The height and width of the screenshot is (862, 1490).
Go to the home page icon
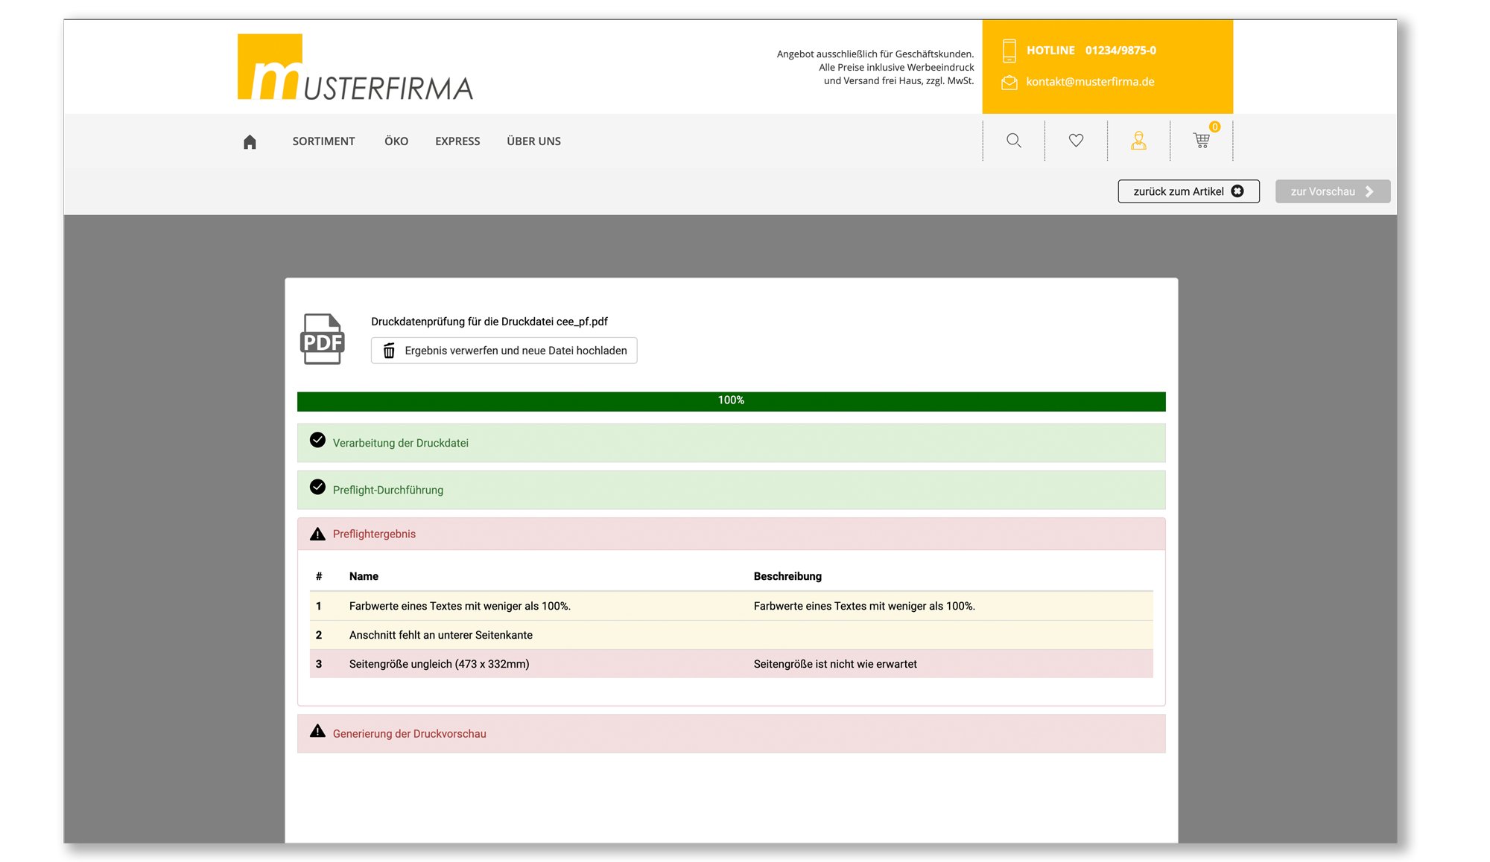click(250, 141)
